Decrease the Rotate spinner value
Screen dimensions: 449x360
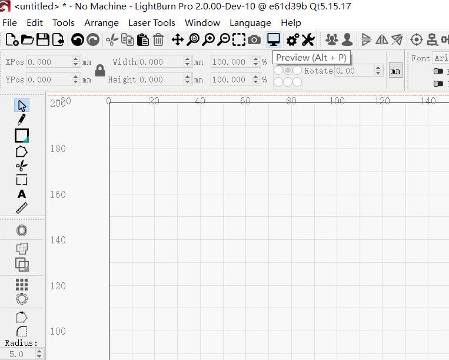pyautogui.click(x=378, y=74)
